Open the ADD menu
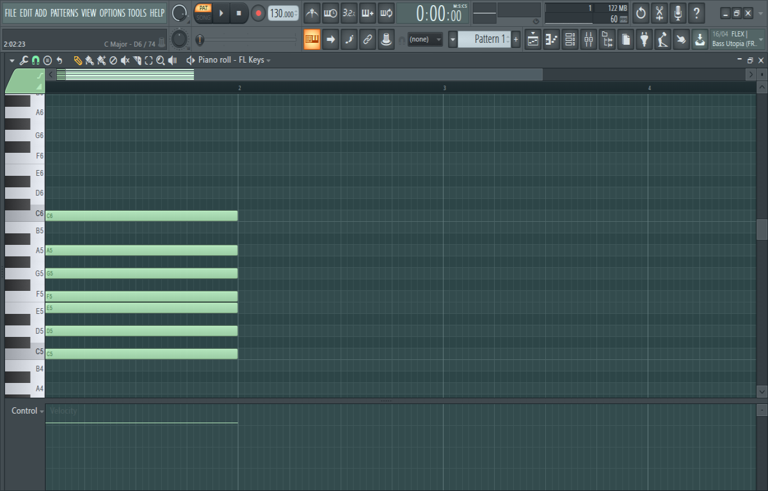Screen dimensions: 768x491 [41, 13]
